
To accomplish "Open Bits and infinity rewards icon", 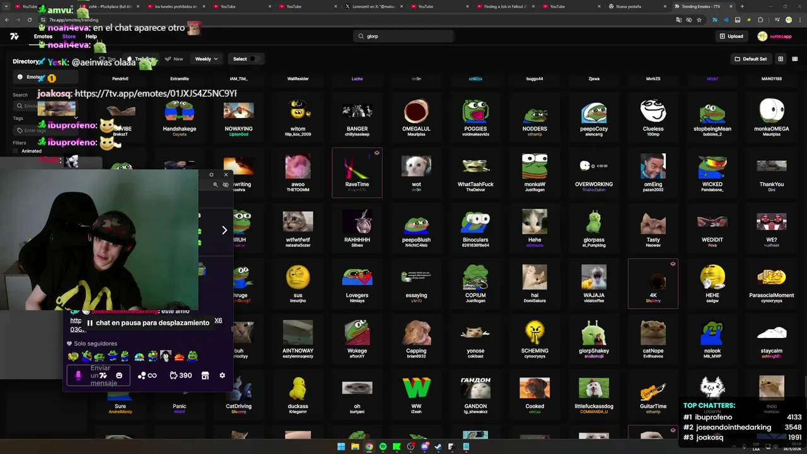I will [146, 376].
